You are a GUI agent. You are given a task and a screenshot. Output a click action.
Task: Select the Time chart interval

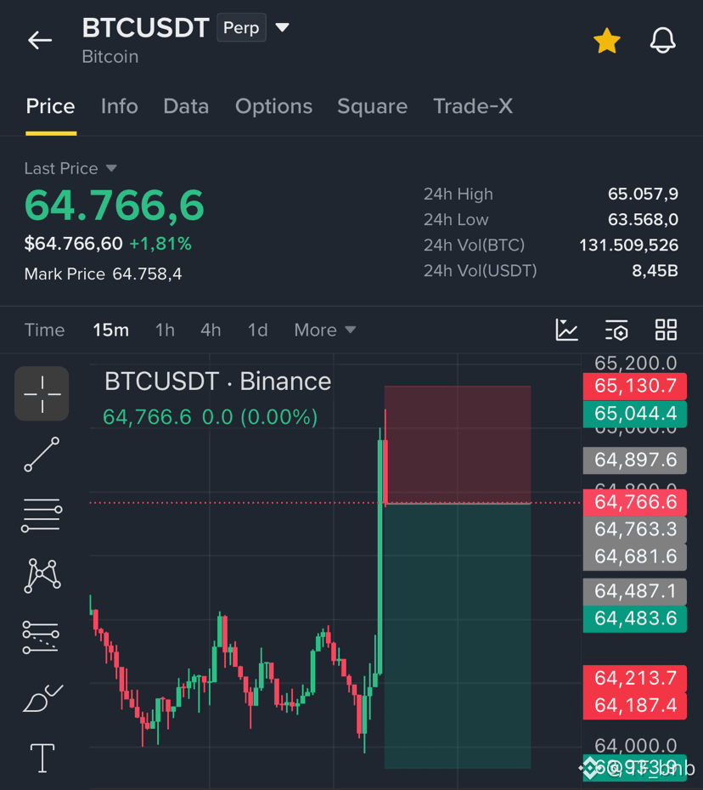coord(44,330)
